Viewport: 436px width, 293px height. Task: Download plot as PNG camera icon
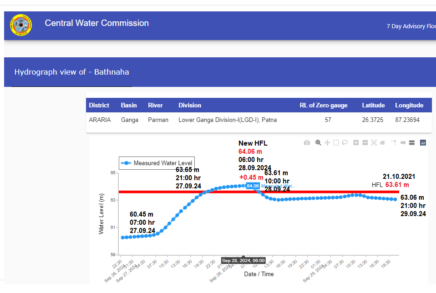pos(307,143)
